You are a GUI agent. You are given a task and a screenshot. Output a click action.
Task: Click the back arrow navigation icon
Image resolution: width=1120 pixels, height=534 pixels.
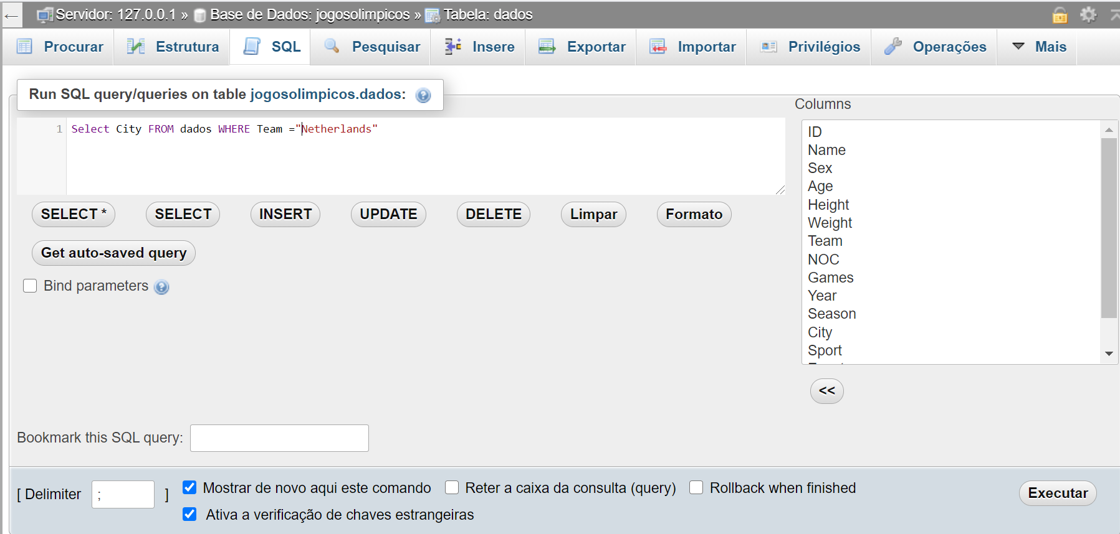click(x=11, y=16)
